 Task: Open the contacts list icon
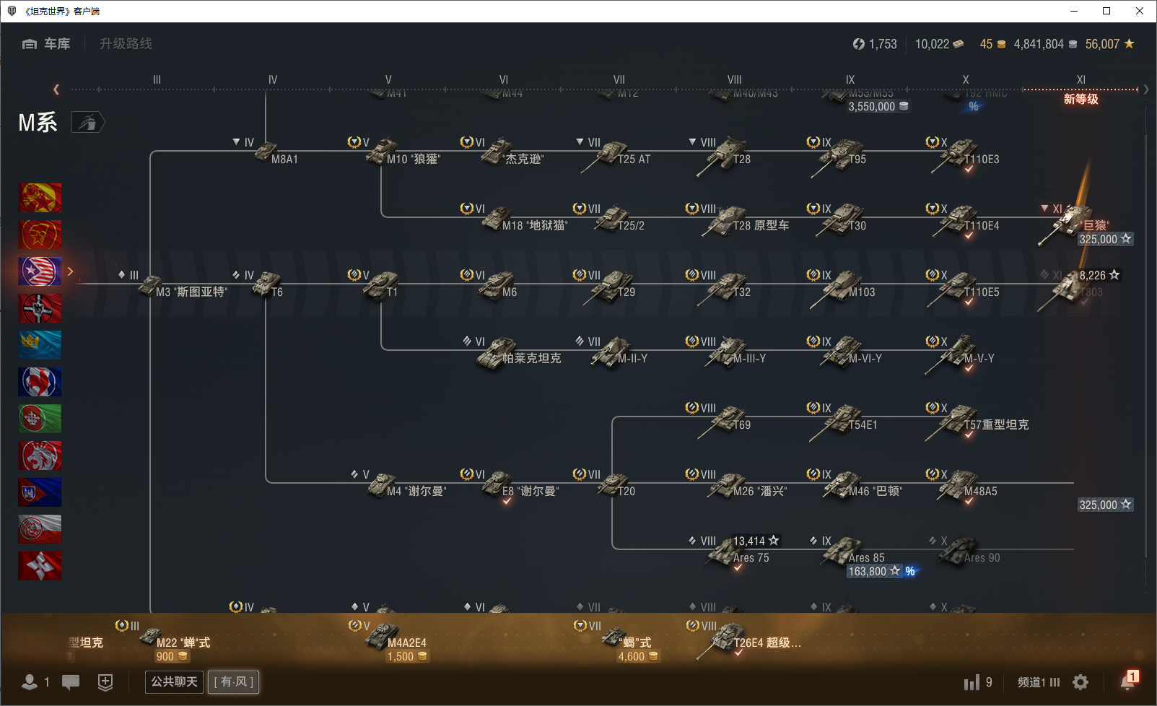click(x=30, y=682)
